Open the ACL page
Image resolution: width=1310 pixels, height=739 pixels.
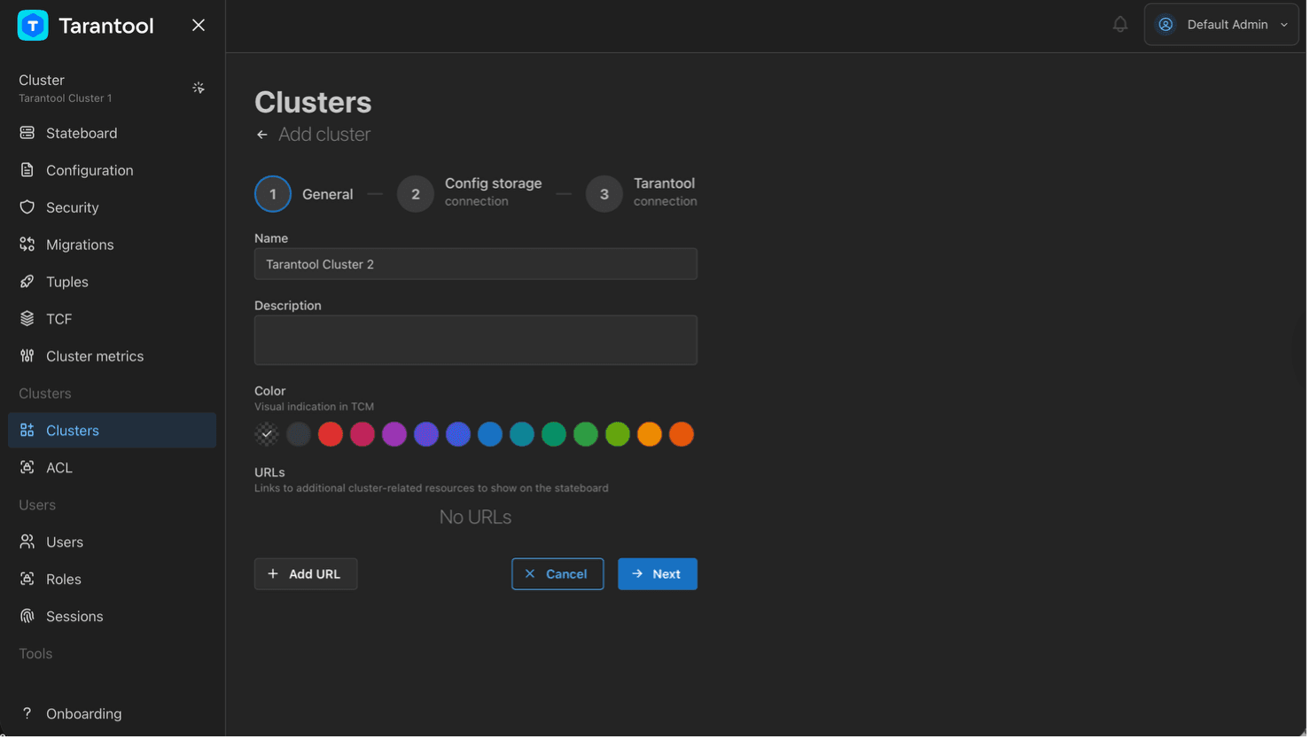click(x=113, y=468)
